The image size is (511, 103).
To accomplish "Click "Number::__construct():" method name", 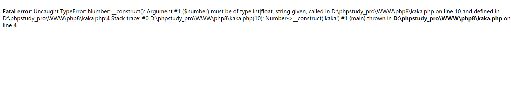I will point(116,11).
